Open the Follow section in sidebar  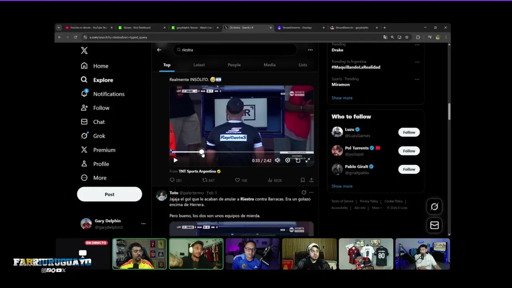[x=95, y=108]
